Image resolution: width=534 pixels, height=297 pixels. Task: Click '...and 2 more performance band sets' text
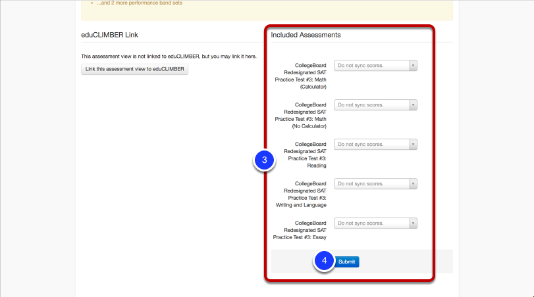(140, 3)
